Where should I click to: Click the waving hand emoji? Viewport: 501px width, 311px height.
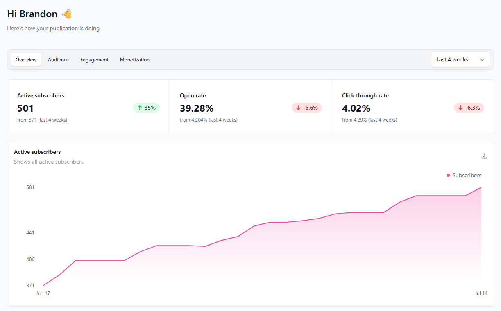67,14
